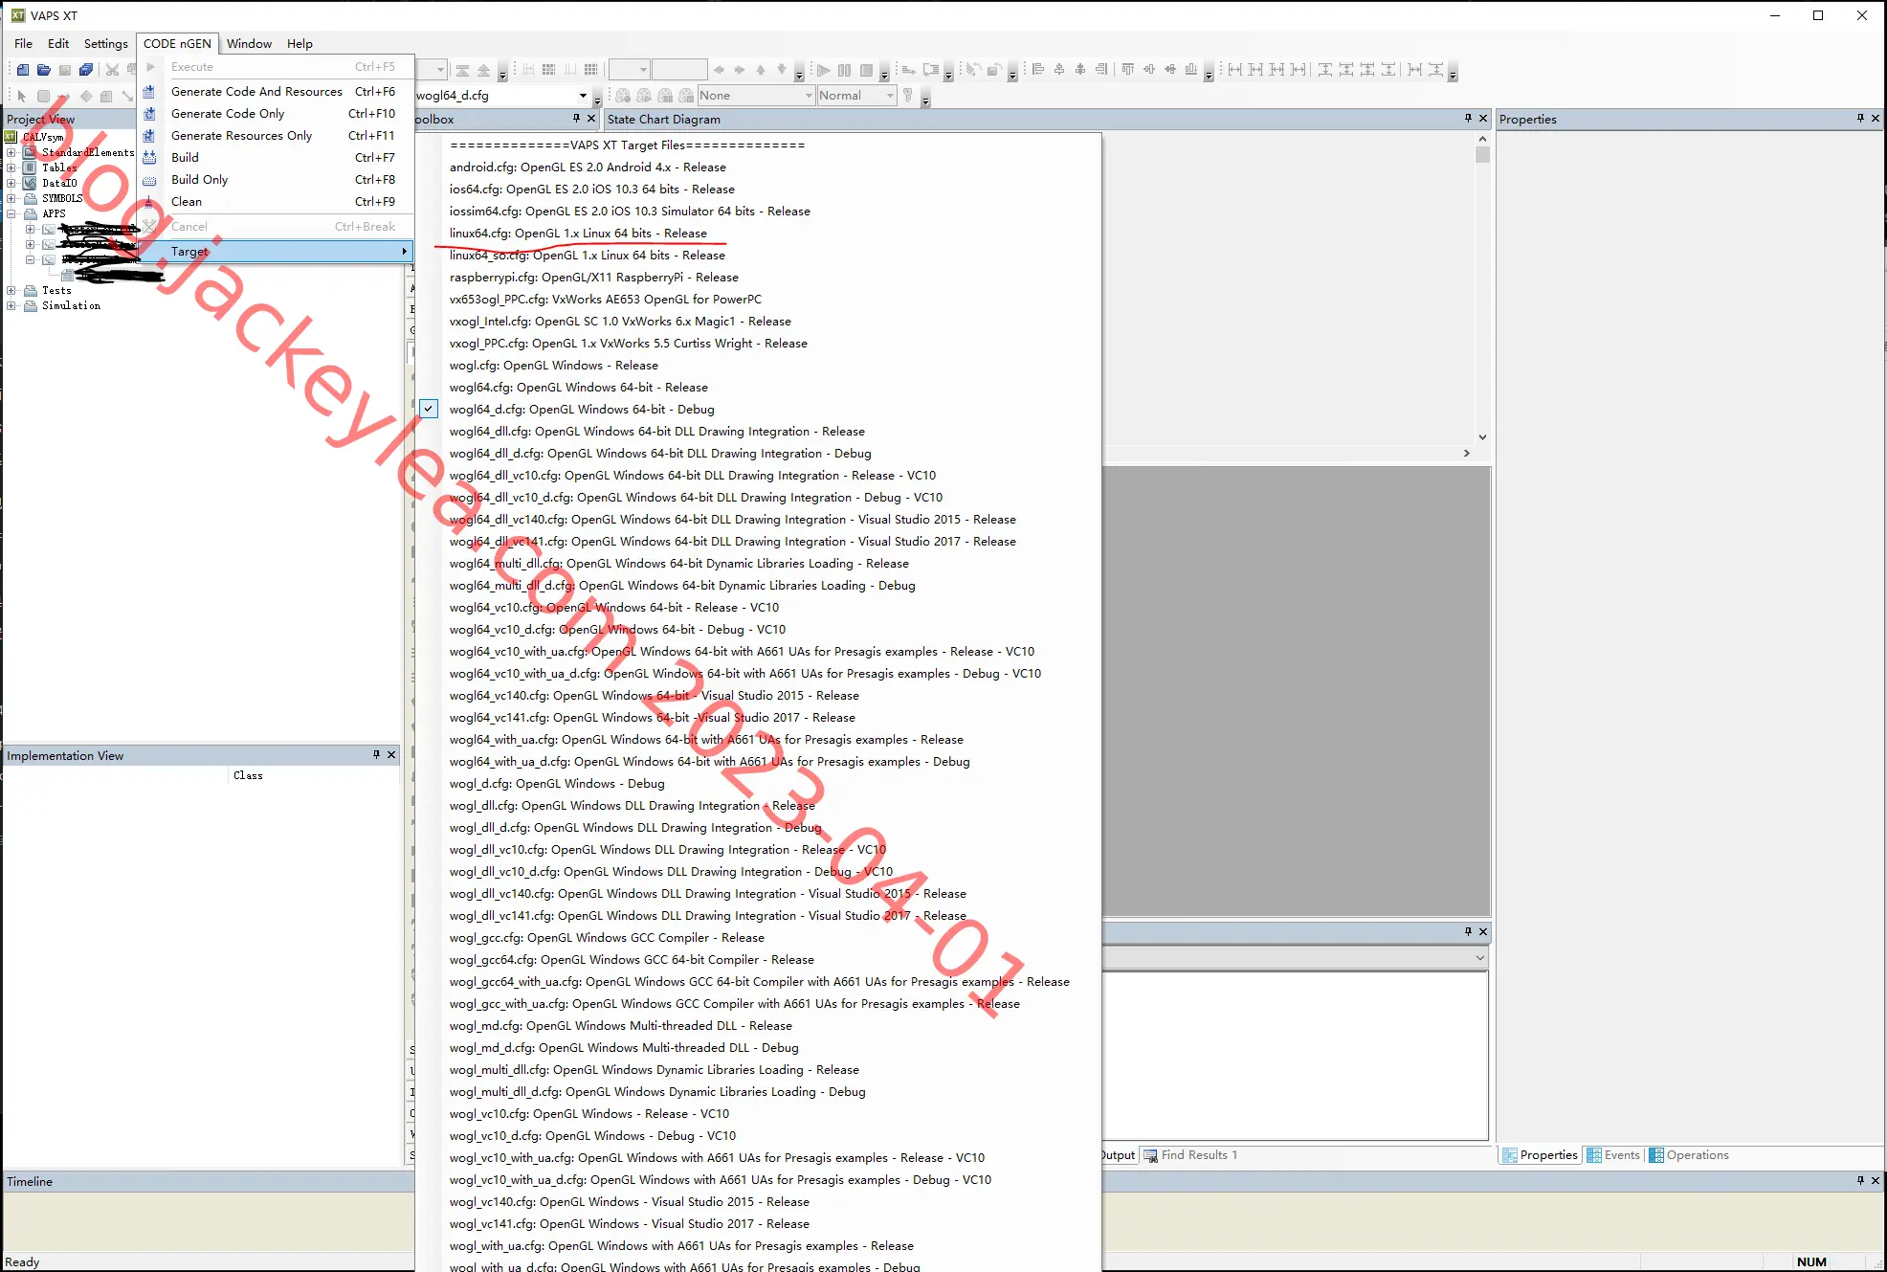The width and height of the screenshot is (1887, 1272).
Task: Open the None dropdown in toolbar
Action: click(x=809, y=96)
